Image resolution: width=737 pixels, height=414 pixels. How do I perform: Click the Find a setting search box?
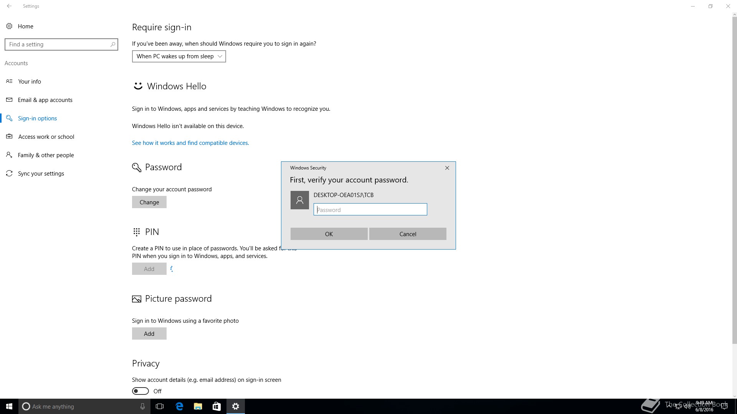[61, 44]
